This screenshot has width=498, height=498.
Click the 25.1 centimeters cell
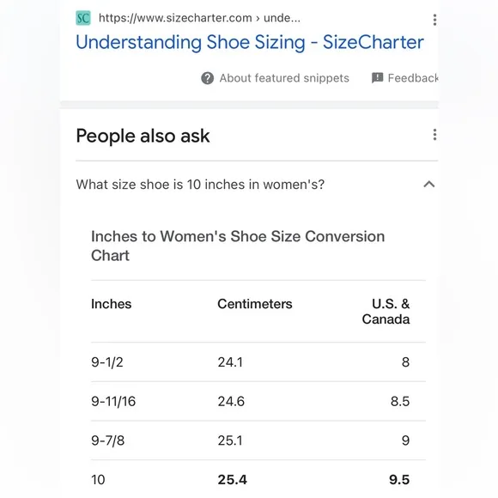pyautogui.click(x=230, y=440)
